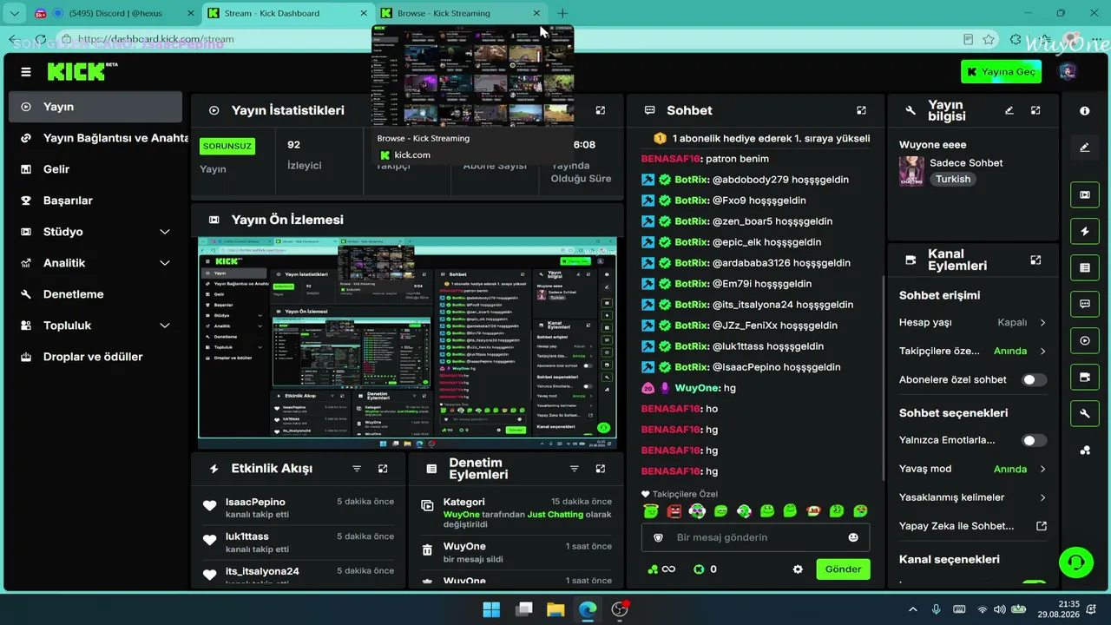
Task: Click the wrench icon in the right rail
Action: click(1084, 414)
